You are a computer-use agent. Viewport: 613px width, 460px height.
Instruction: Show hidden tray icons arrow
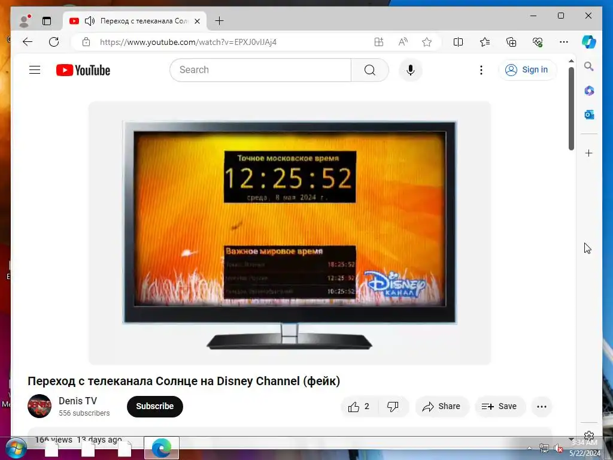coord(529,448)
